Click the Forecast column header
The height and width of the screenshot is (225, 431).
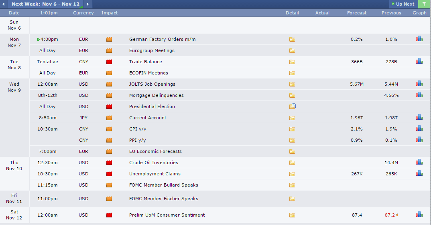[356, 13]
